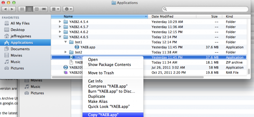Choose Show Package Contents from context menu

[x=109, y=65]
